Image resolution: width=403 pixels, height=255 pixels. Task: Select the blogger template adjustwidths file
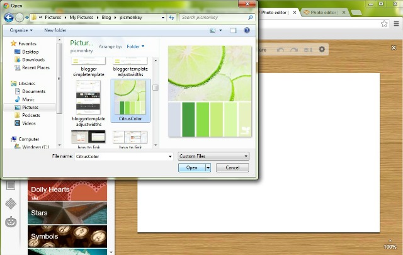130,67
